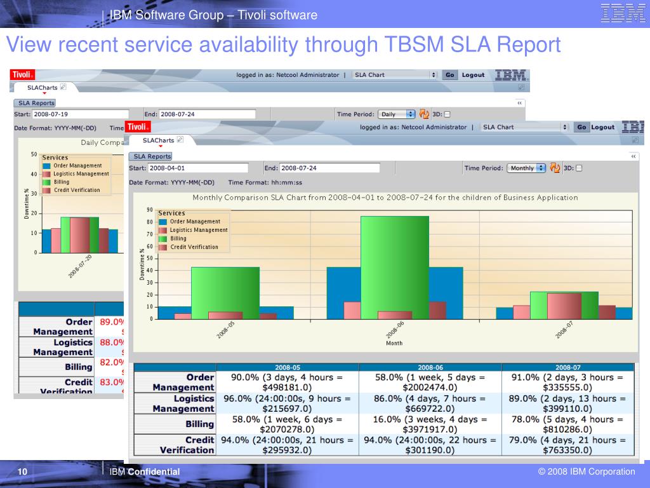Image resolution: width=650 pixels, height=488 pixels.
Task: Click cell '16.0% (3 weeks, 4 days = $3971917.0)'
Action: [x=430, y=424]
